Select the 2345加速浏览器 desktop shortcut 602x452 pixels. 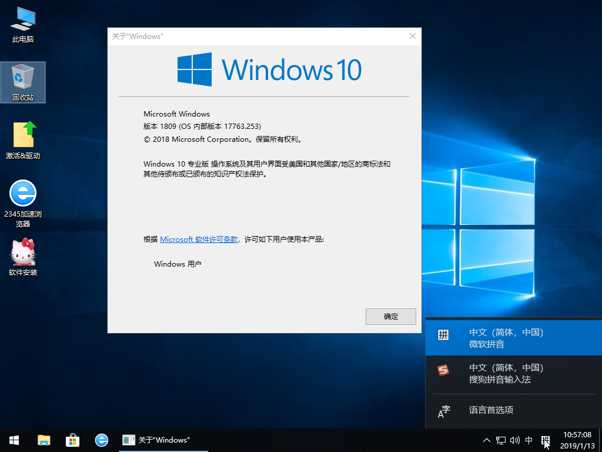(23, 204)
